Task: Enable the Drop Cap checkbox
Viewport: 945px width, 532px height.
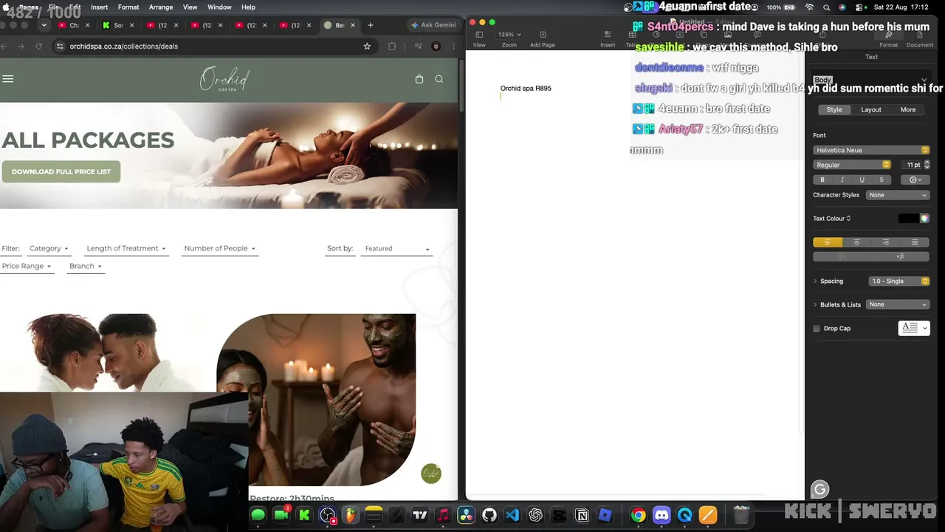Action: click(817, 328)
